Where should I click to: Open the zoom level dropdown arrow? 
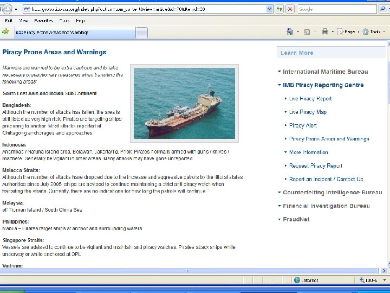[x=384, y=281]
